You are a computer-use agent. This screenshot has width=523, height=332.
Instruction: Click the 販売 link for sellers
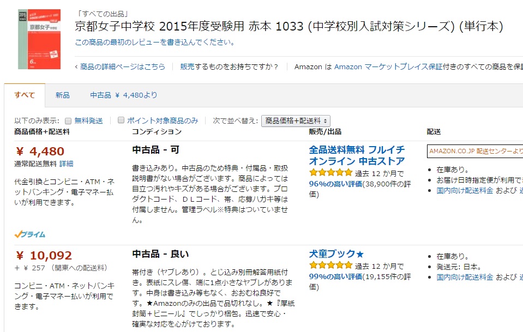(x=187, y=67)
